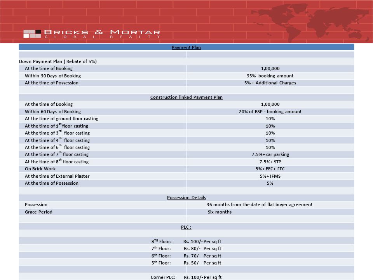Screen dimensions: 373x280
Task: Click the 'On Brick Work' row label
Action: [x=40, y=169]
